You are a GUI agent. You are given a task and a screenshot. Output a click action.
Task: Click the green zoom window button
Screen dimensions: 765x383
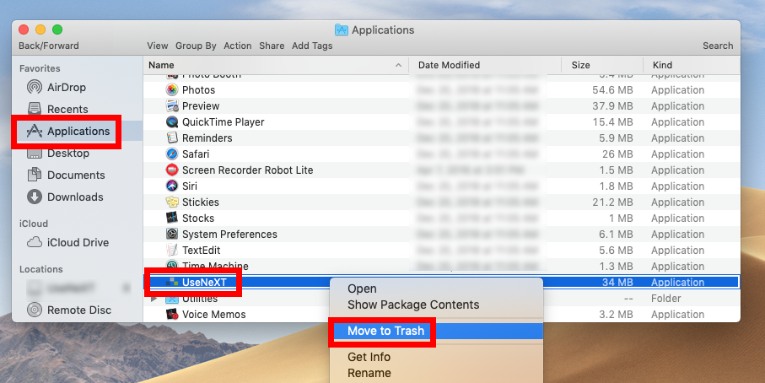57,30
